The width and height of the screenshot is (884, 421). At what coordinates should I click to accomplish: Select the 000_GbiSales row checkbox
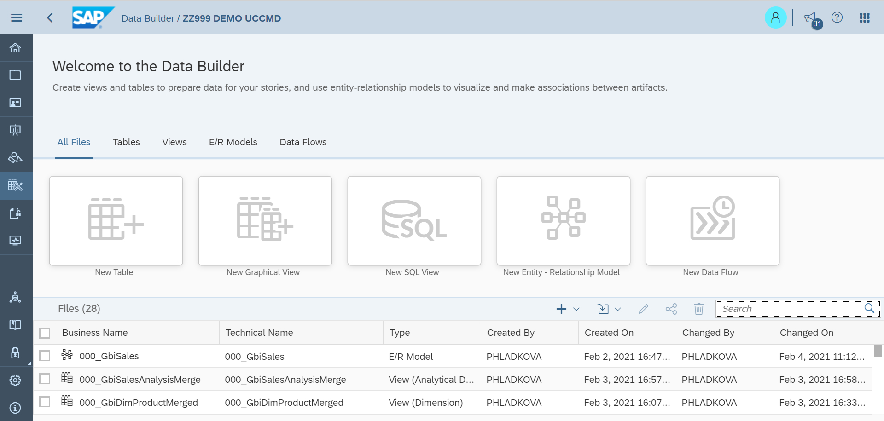click(x=45, y=356)
